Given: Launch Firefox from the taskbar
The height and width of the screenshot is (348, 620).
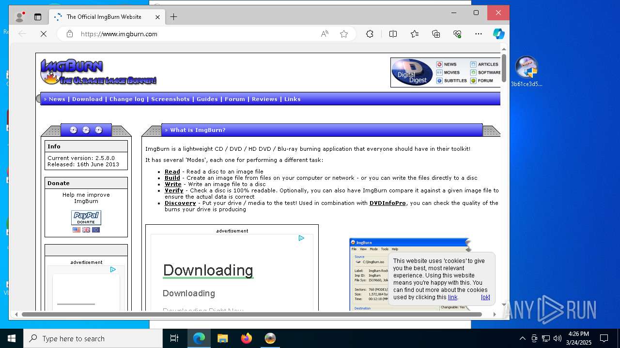Looking at the screenshot, I should coord(247,338).
